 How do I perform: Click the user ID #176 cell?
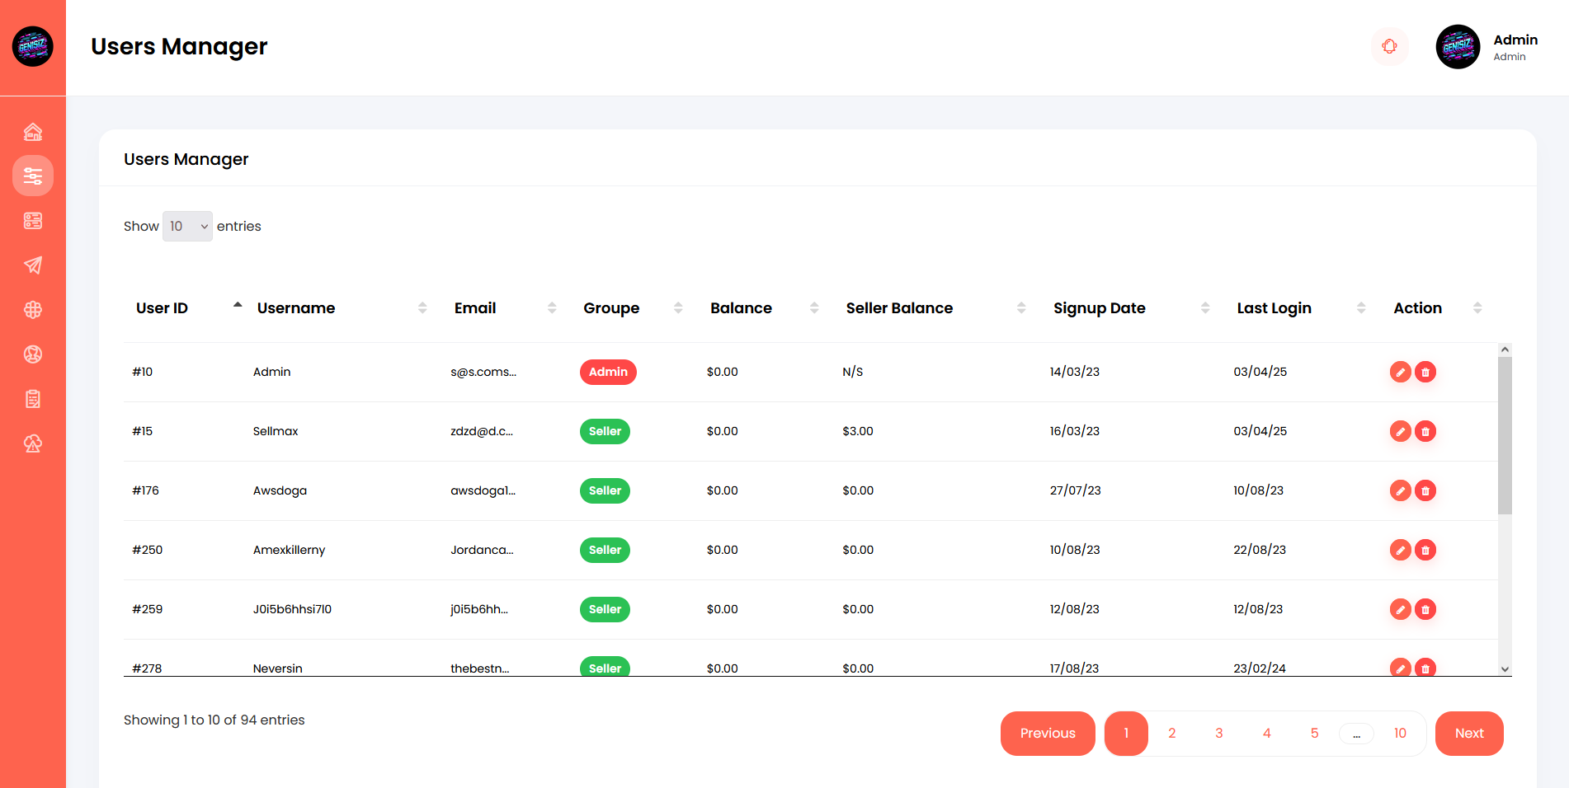[x=145, y=490]
